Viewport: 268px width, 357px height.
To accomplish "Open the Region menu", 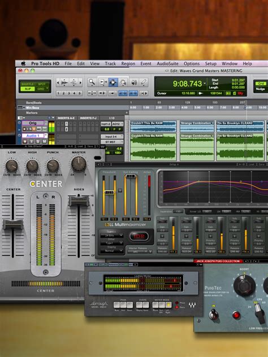I will tap(128, 64).
